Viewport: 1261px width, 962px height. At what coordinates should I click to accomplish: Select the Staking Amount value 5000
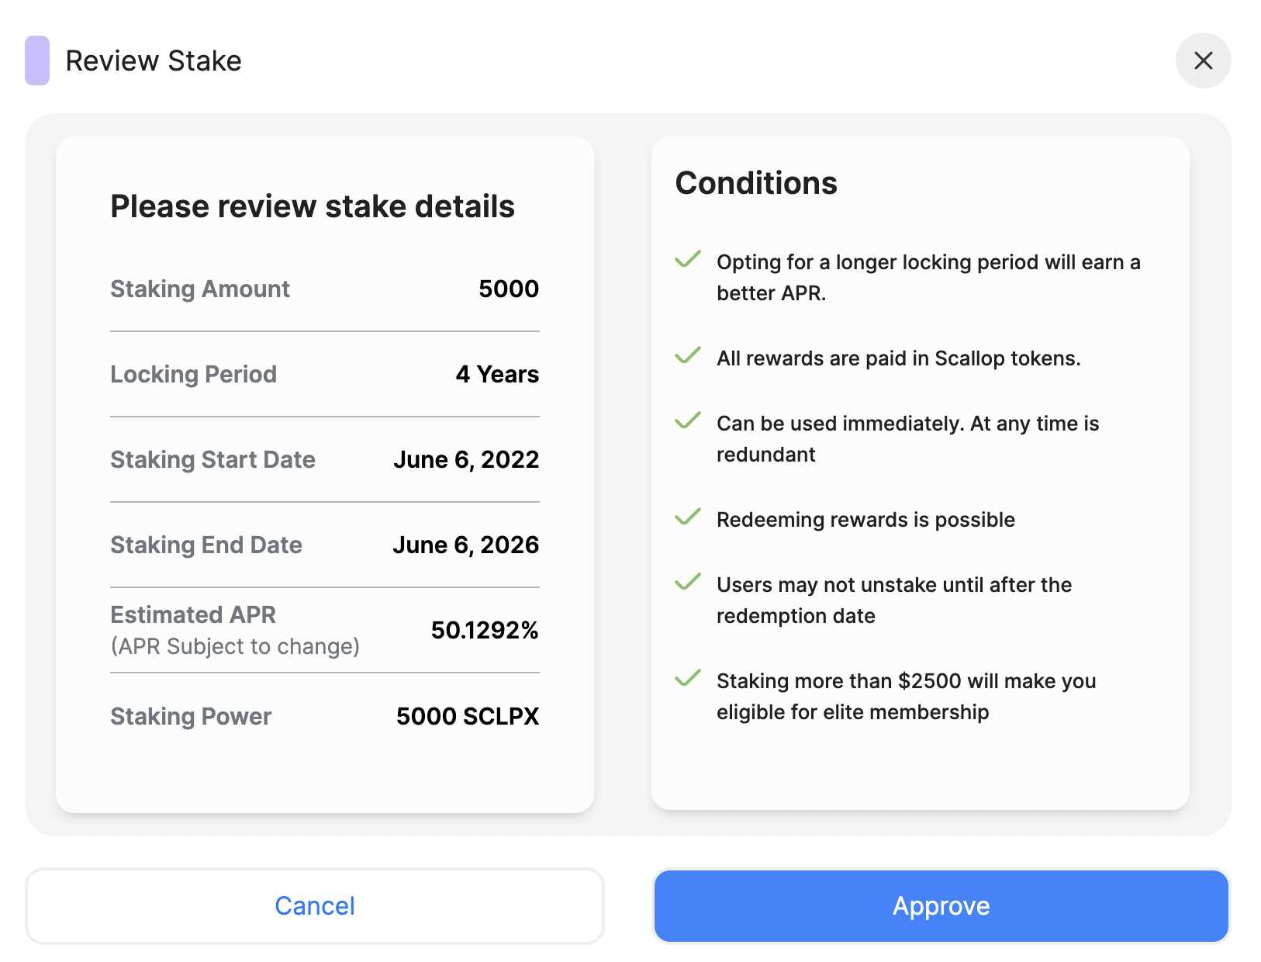tap(509, 289)
